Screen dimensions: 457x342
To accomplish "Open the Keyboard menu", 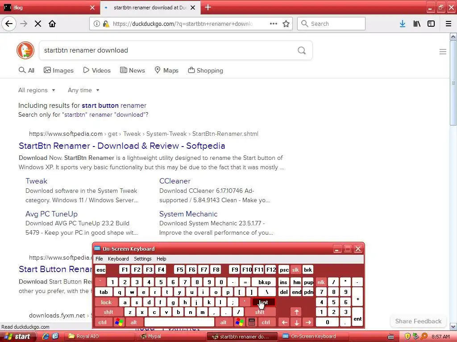I will (118, 259).
